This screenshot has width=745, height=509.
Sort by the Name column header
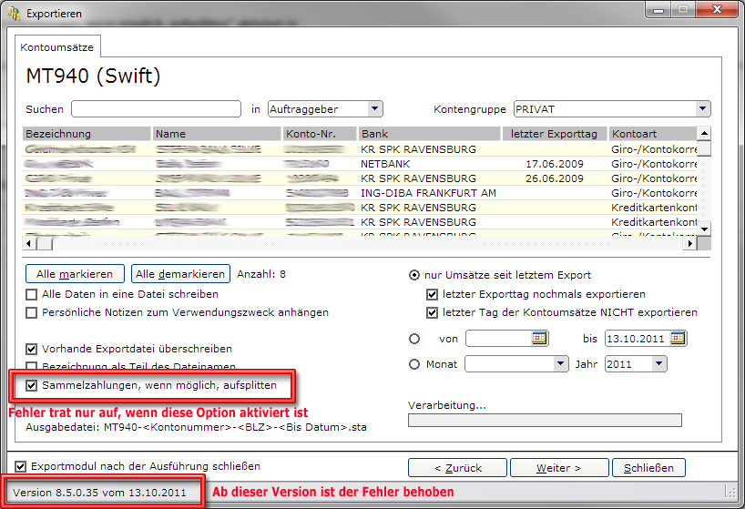click(x=217, y=134)
